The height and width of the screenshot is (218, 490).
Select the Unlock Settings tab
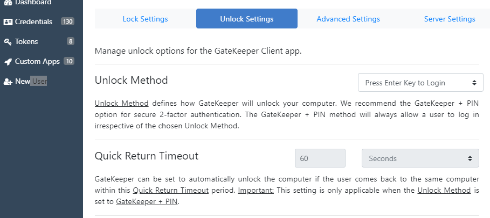(x=246, y=19)
